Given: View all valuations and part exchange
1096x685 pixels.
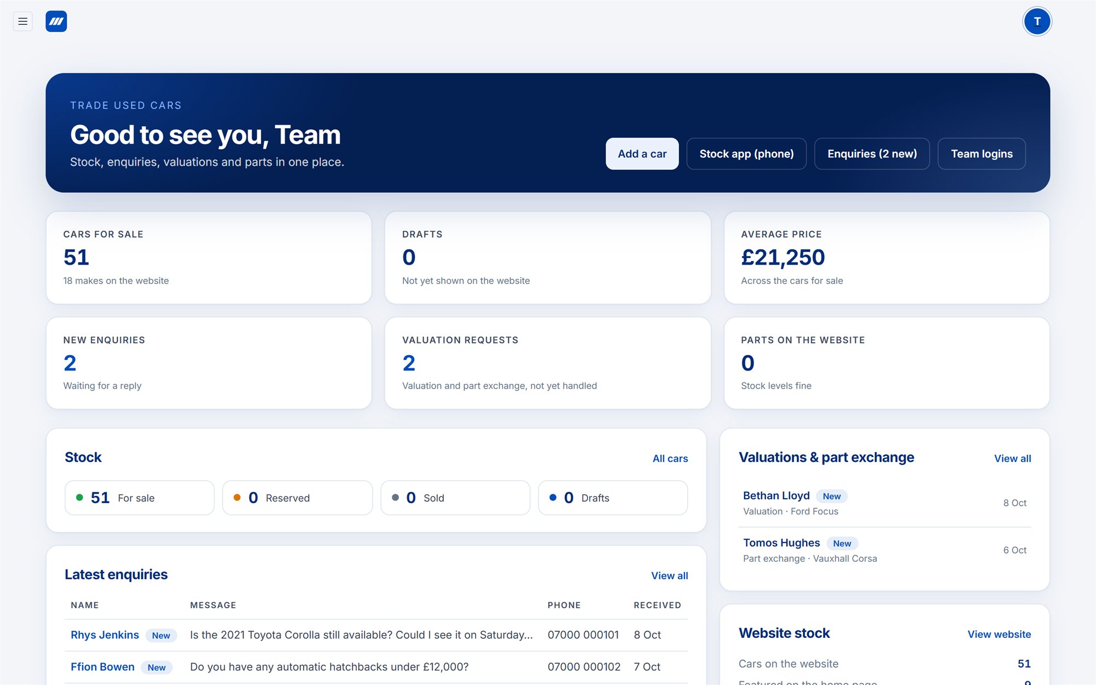Looking at the screenshot, I should [x=1013, y=459].
